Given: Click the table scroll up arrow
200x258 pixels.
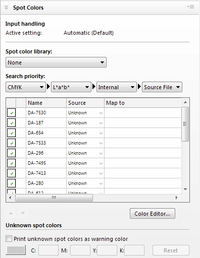Looking at the screenshot, I should coord(185,102).
